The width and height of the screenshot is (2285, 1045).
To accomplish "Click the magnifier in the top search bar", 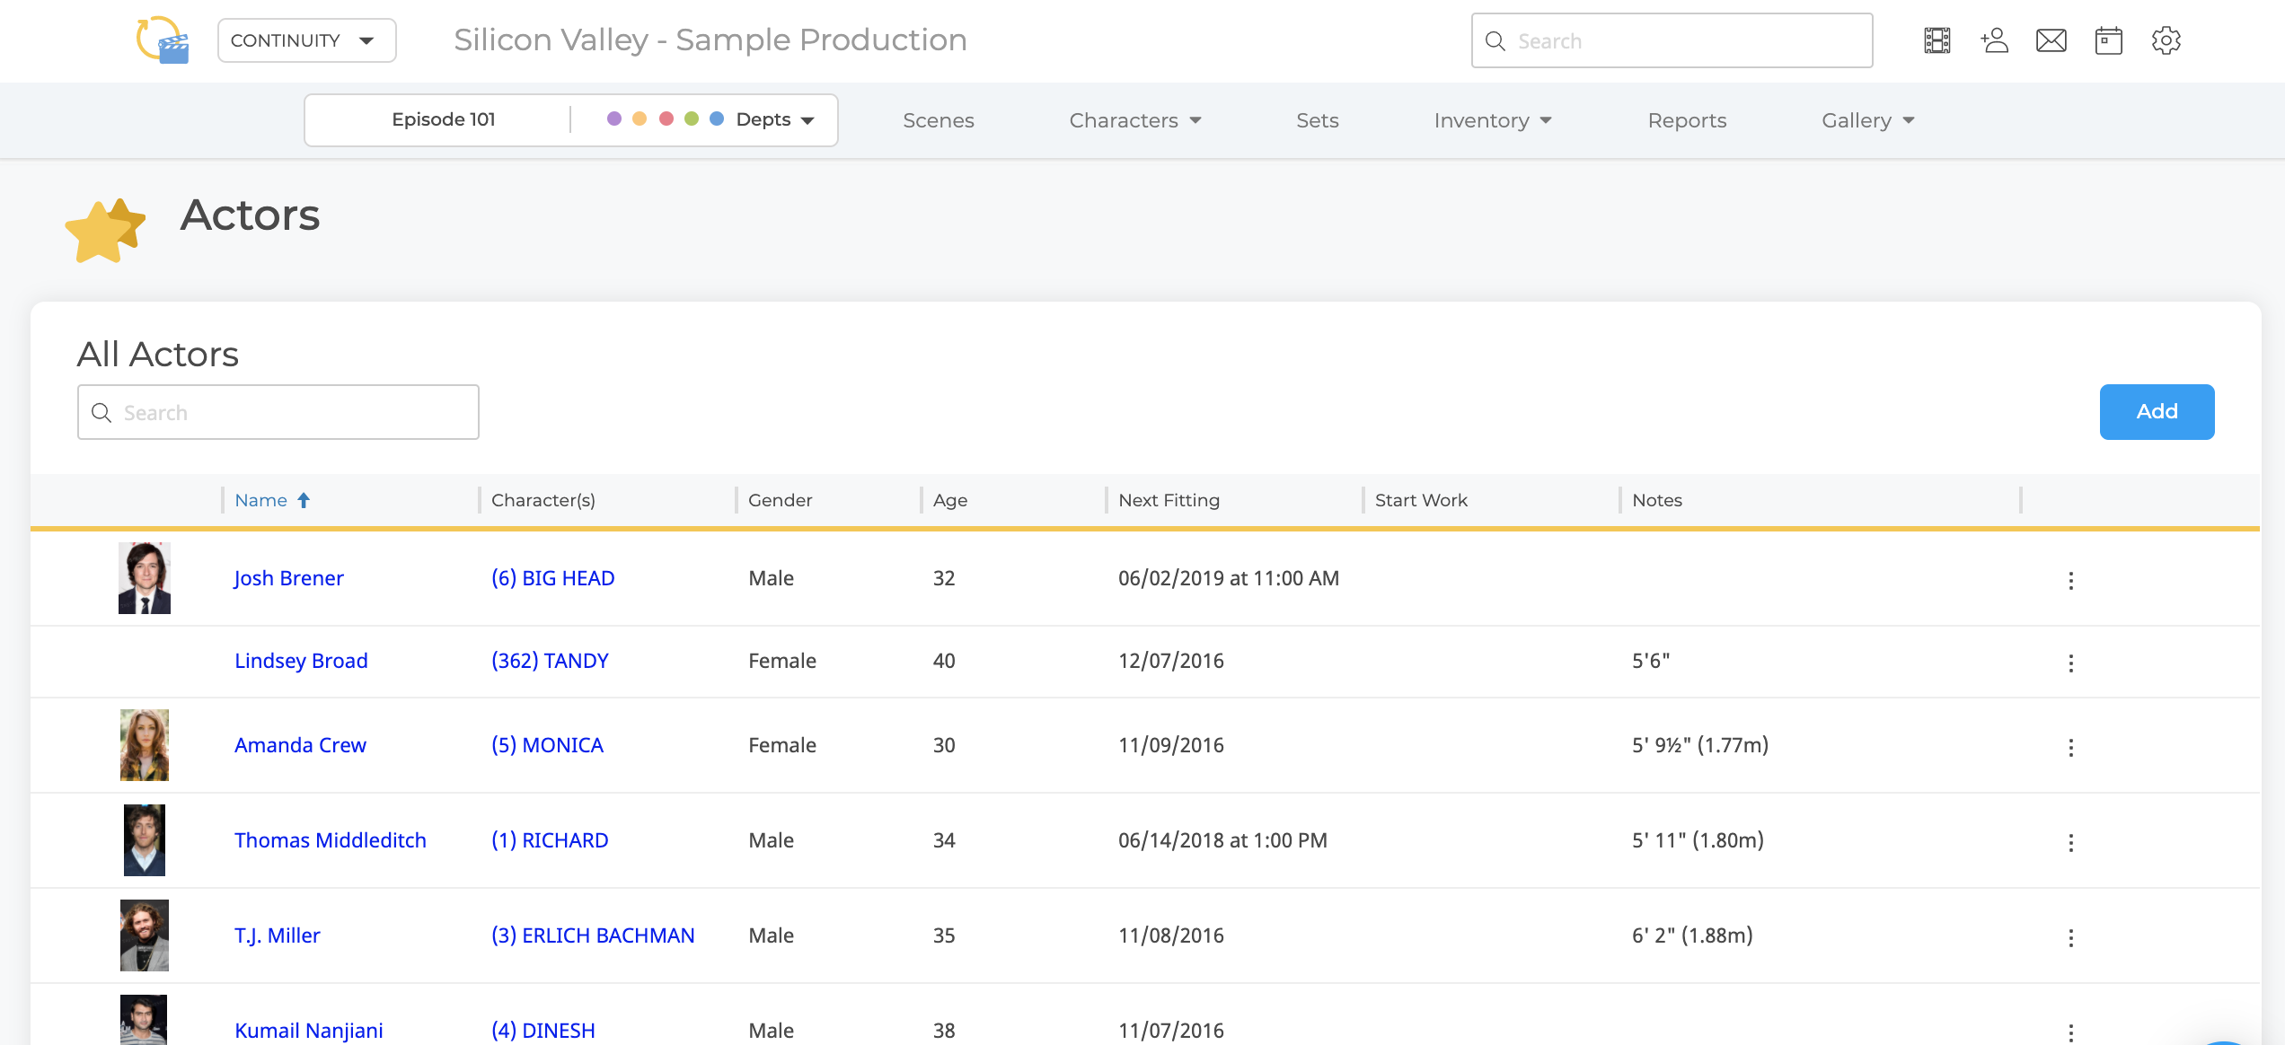I will click(x=1495, y=41).
